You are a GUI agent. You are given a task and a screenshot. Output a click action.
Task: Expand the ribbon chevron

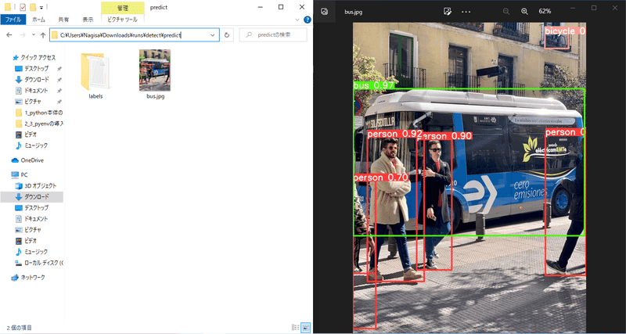click(x=297, y=19)
